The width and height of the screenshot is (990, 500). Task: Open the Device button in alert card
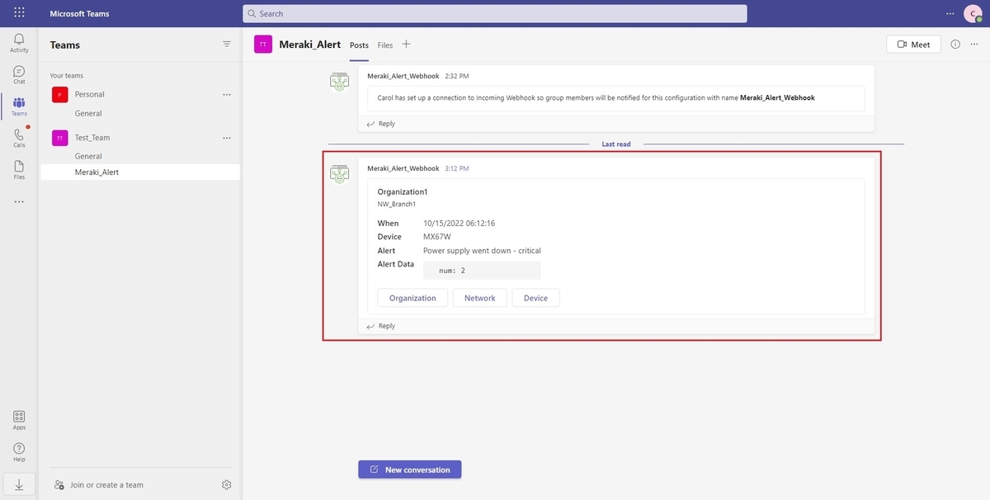click(535, 298)
